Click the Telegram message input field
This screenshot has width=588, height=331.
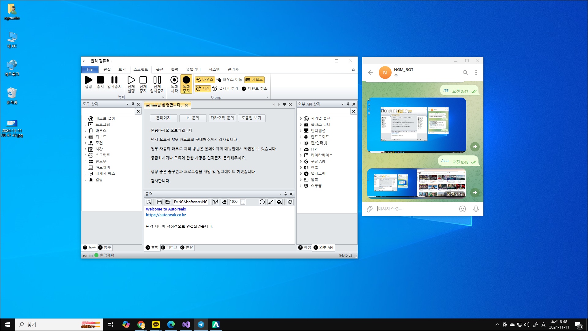click(416, 209)
